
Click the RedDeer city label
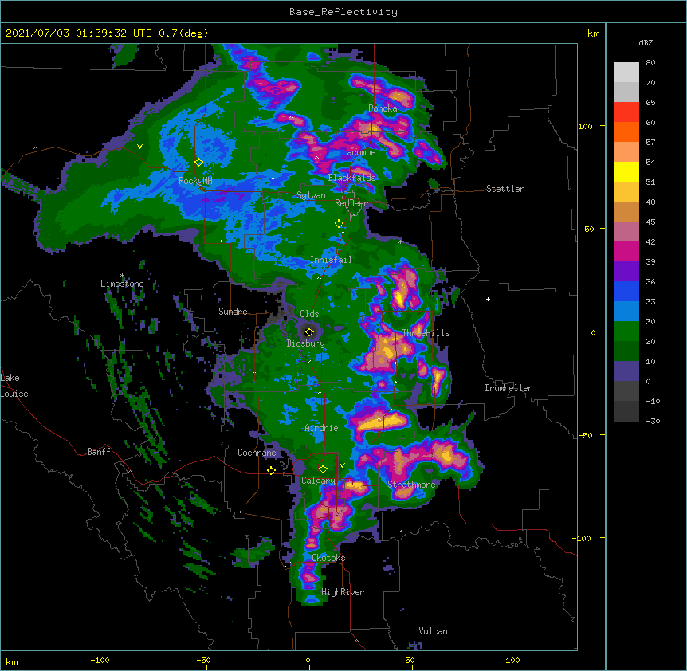(351, 203)
